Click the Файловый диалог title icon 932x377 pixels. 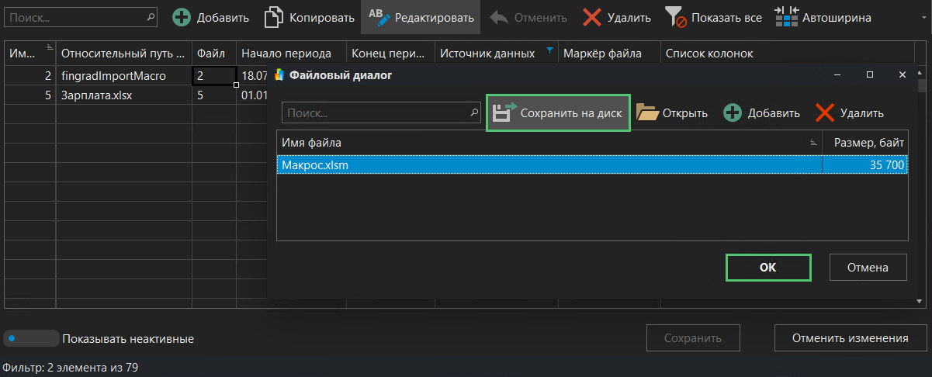click(x=280, y=75)
